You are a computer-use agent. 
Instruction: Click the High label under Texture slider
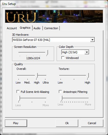(x=87, y=82)
